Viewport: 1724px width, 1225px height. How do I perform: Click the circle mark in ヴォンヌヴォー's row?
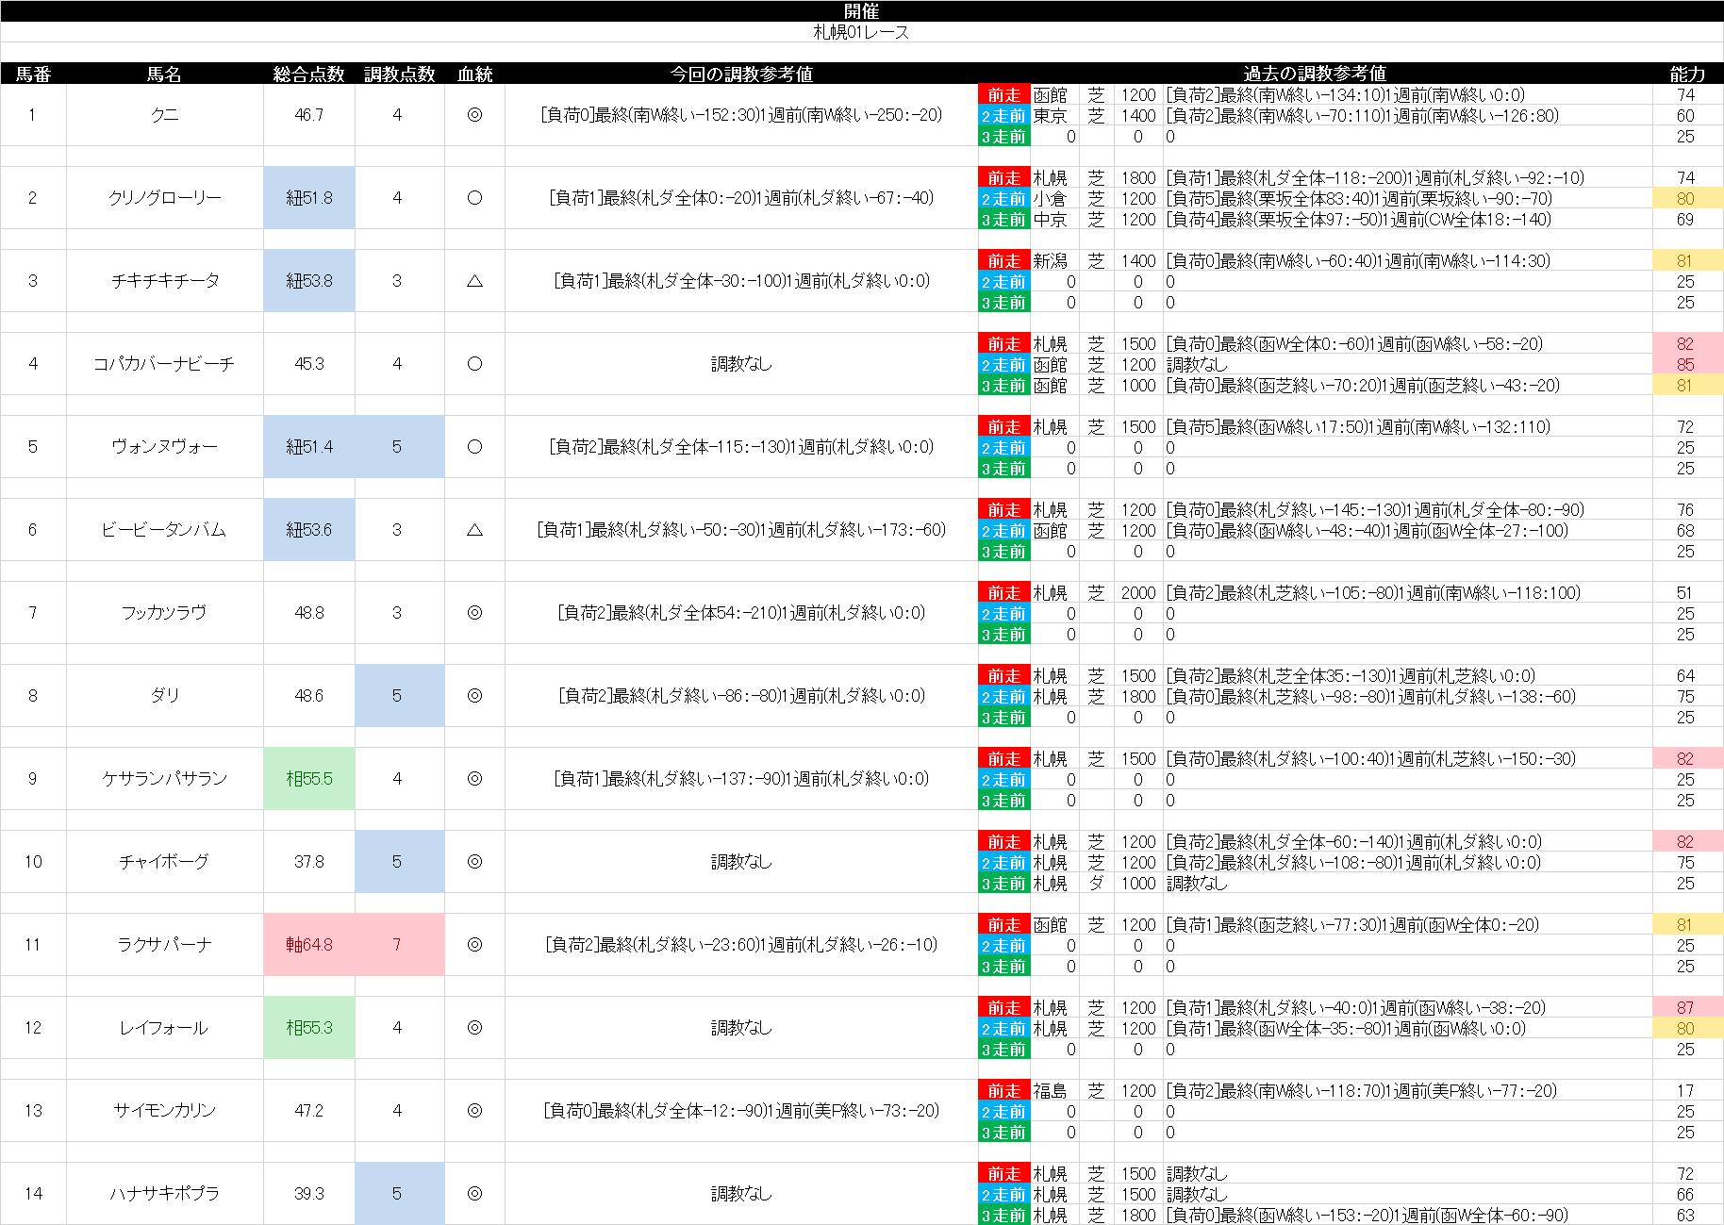(x=474, y=447)
